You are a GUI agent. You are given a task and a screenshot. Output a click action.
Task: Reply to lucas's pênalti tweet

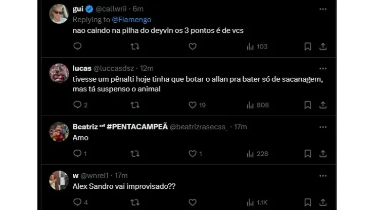(77, 105)
